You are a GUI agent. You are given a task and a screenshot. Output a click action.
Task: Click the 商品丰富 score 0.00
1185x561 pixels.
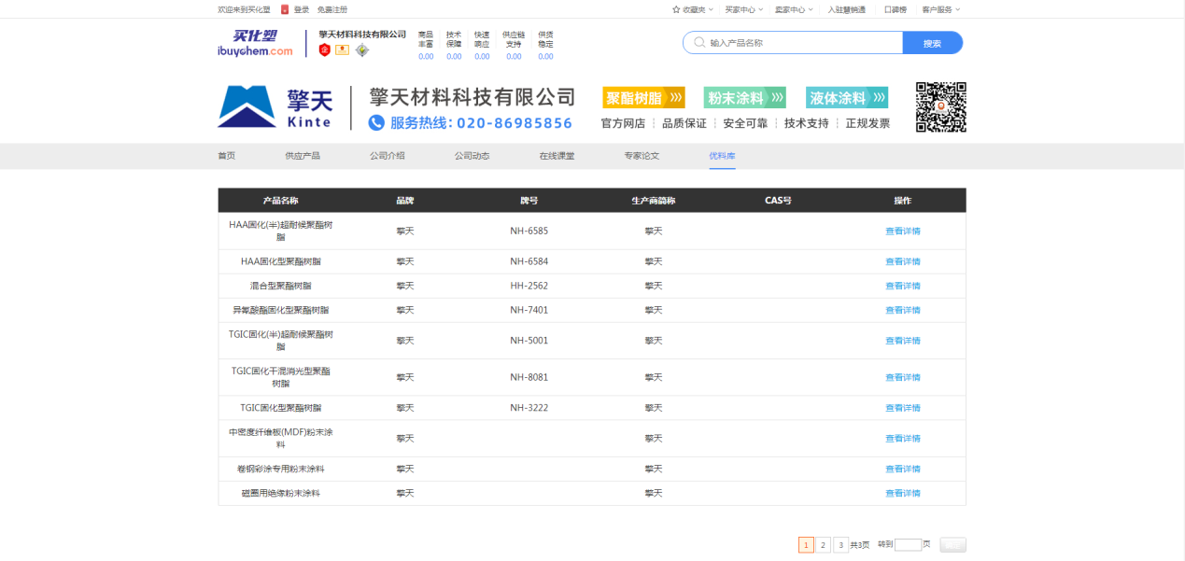click(x=426, y=56)
